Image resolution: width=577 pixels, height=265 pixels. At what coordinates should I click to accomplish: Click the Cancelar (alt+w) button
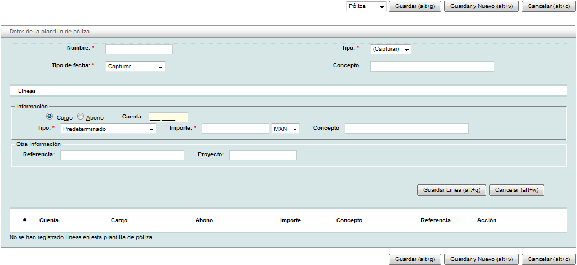click(516, 190)
